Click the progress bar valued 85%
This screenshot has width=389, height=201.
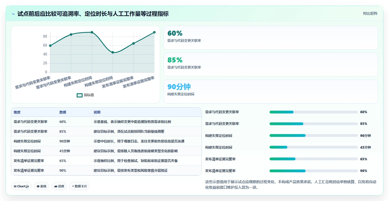[x=313, y=124]
